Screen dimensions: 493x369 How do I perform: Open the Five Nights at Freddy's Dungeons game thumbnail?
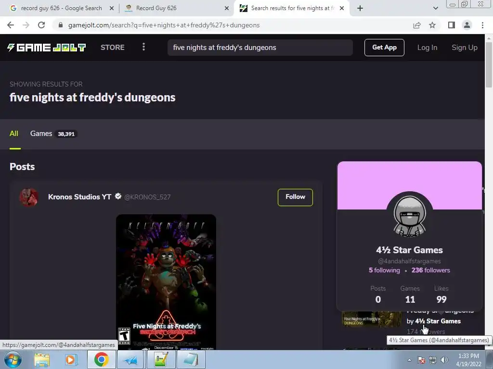[371, 320]
